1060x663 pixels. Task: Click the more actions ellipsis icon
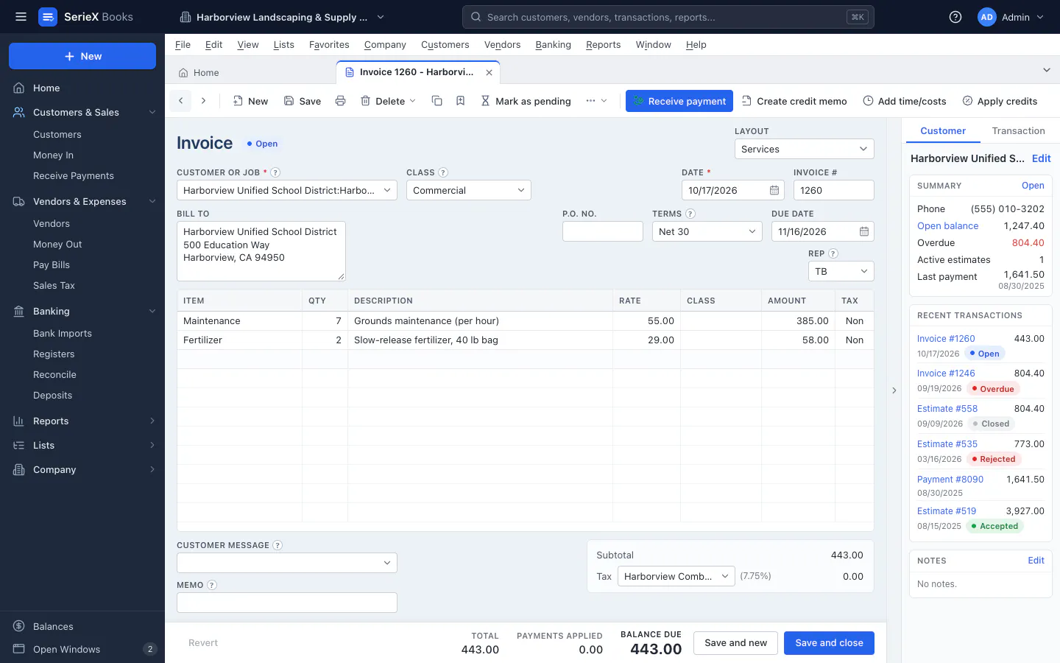point(596,101)
